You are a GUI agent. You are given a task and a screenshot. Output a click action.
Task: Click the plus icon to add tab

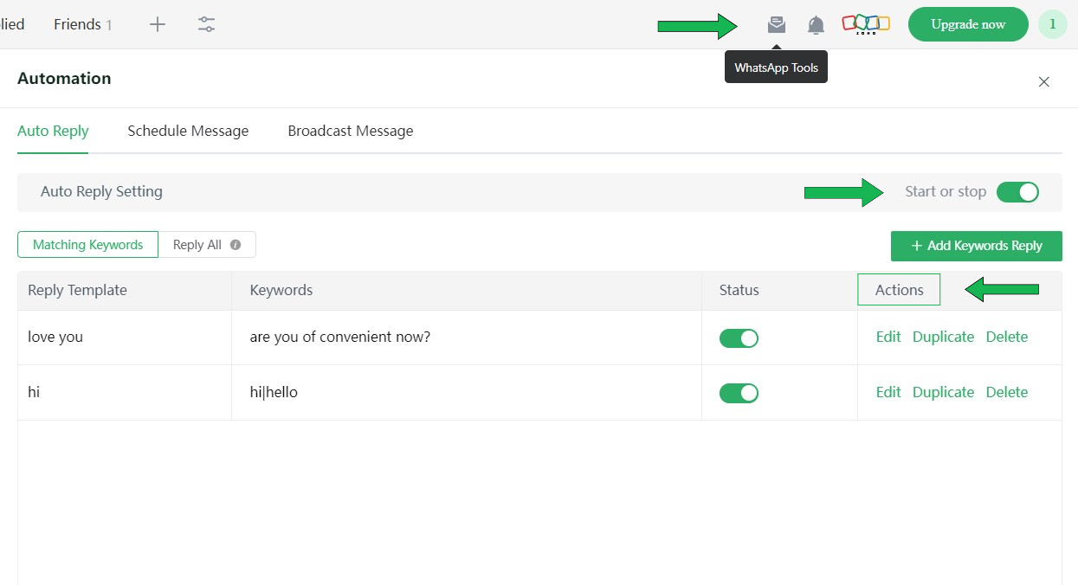[157, 24]
